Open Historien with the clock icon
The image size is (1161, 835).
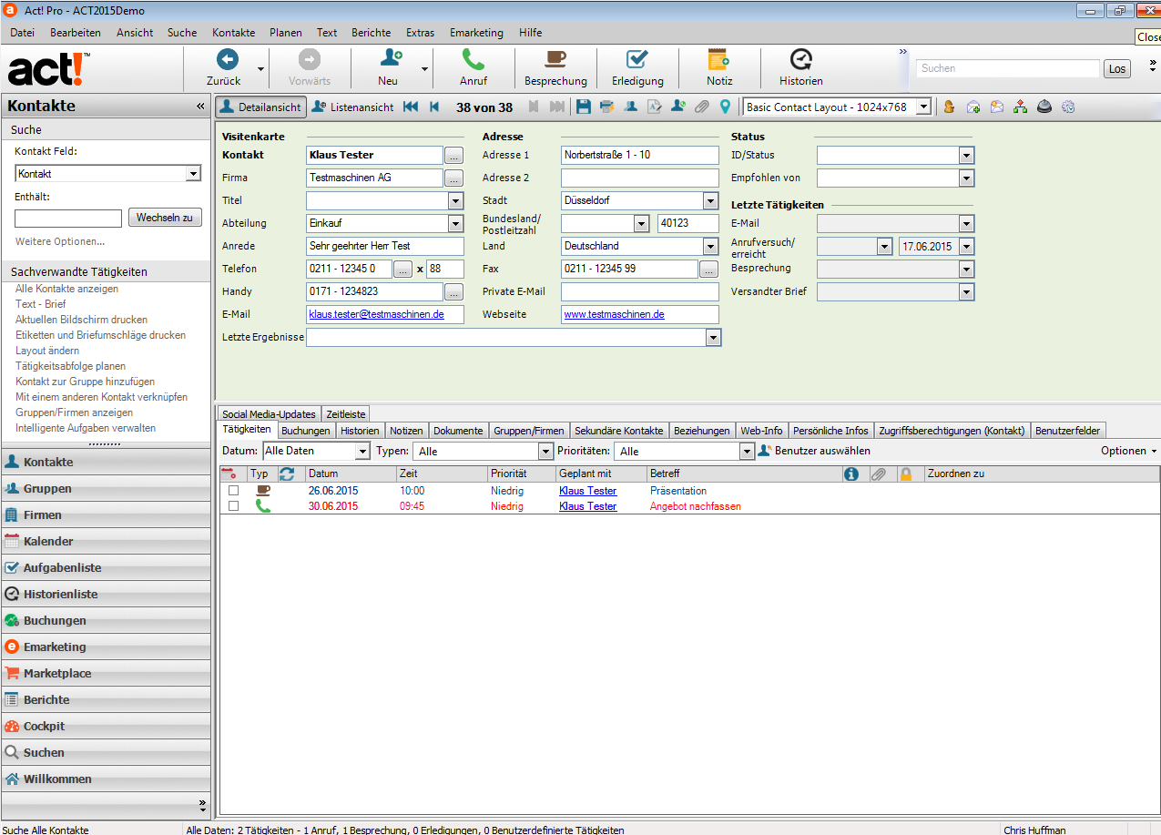(x=800, y=60)
